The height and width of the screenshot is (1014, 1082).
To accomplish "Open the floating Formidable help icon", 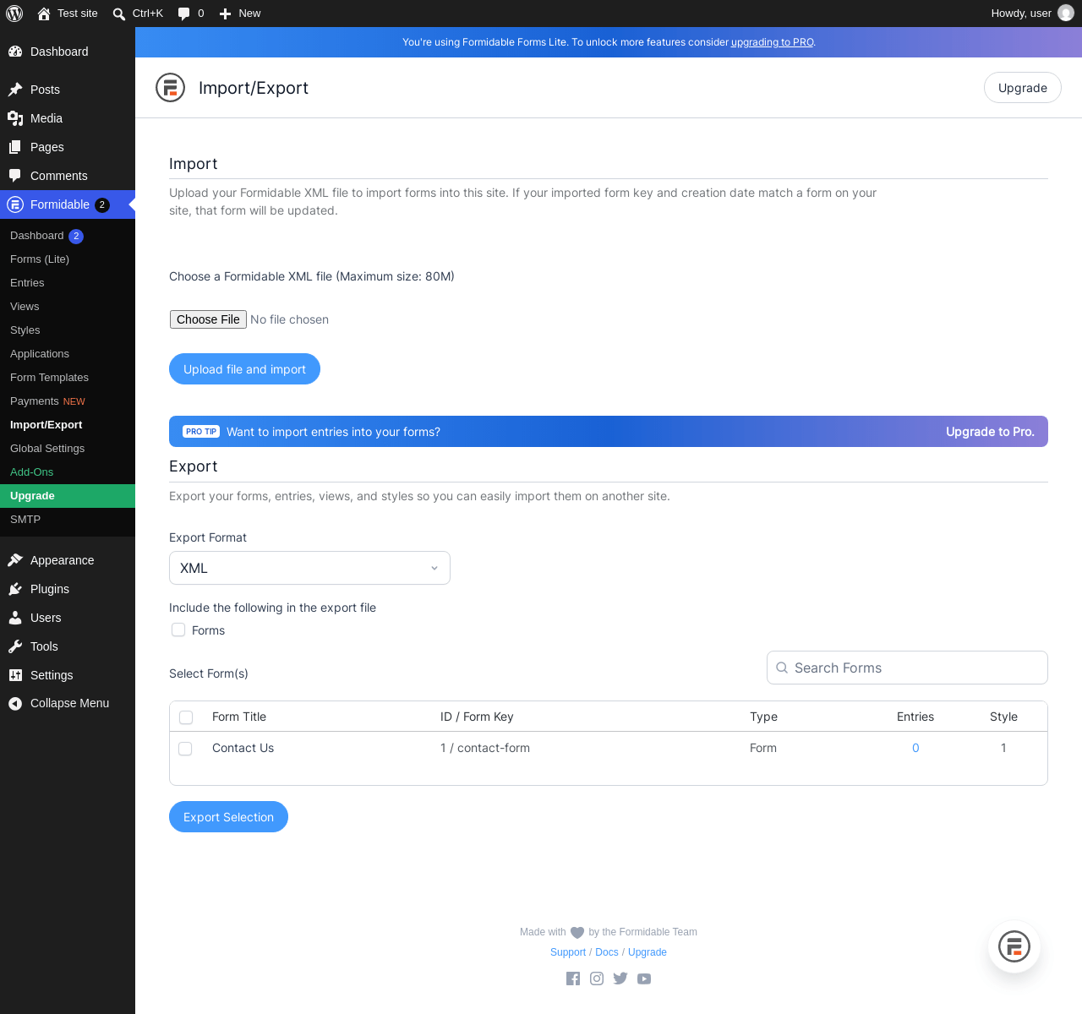I will pyautogui.click(x=1014, y=946).
